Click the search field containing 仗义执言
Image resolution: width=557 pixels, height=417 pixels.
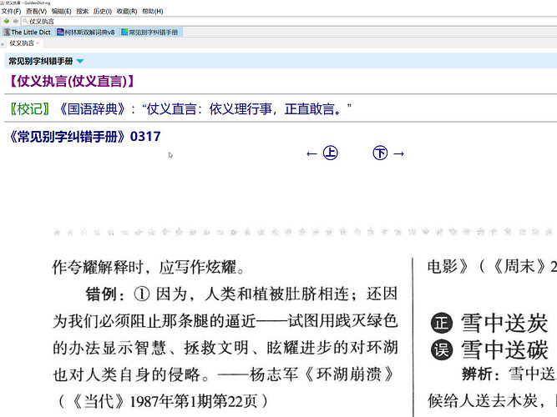pos(288,22)
